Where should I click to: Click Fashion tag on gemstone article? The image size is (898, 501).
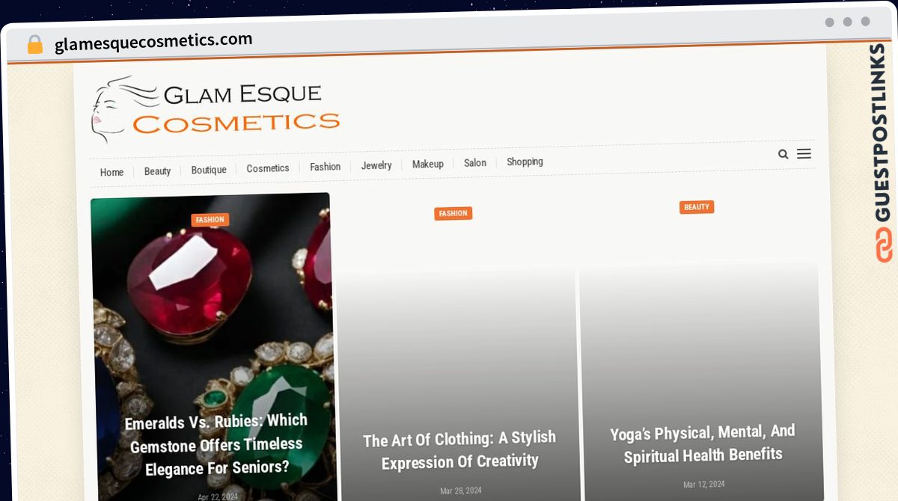tap(210, 220)
